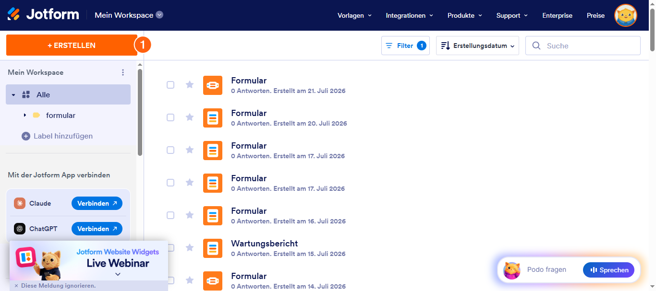The width and height of the screenshot is (656, 291).
Task: Click the plus icon for Label hinzufügen
Action: pos(26,136)
